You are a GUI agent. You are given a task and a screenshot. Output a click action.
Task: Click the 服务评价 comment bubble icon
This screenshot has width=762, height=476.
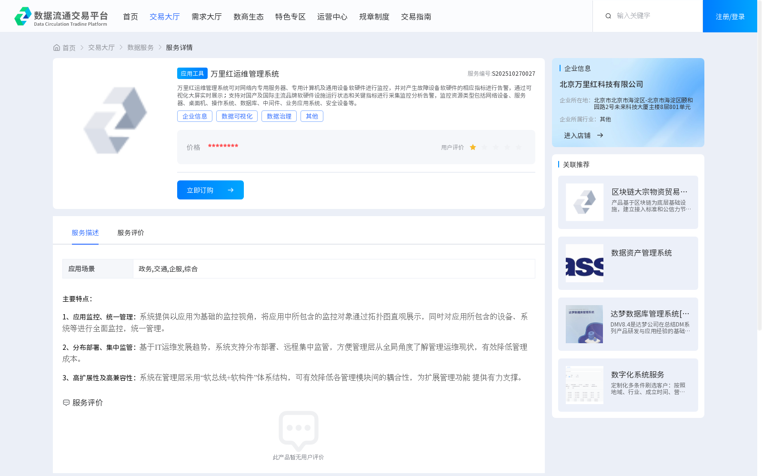tap(66, 403)
